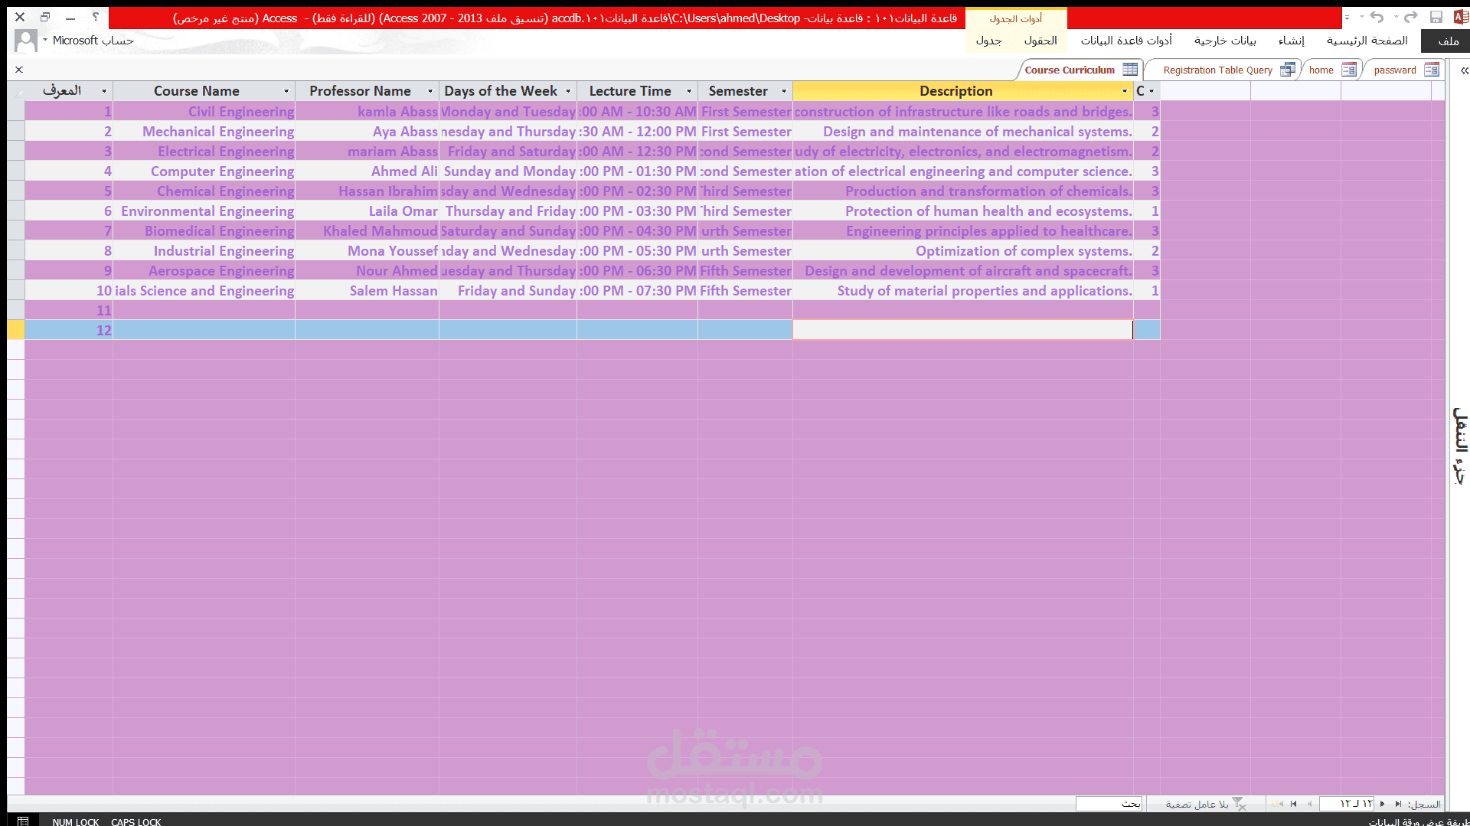Click the Ahmed Ali professor cell
Viewport: 1470px width, 826px height.
tap(367, 171)
